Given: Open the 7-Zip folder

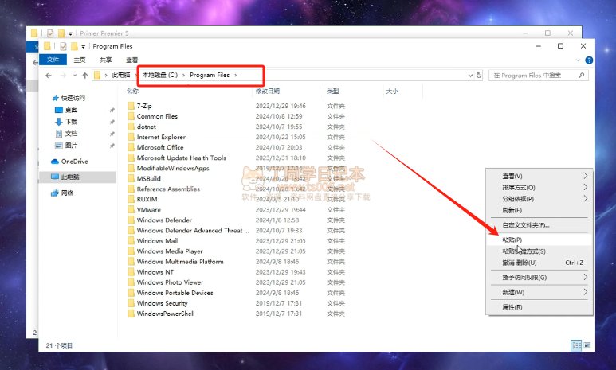Looking at the screenshot, I should point(144,106).
